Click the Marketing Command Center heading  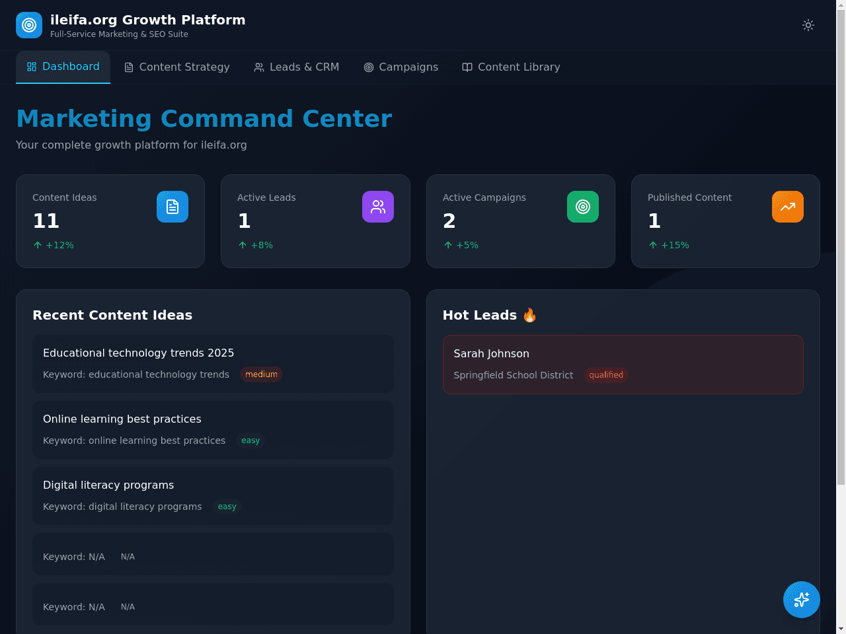(x=204, y=119)
